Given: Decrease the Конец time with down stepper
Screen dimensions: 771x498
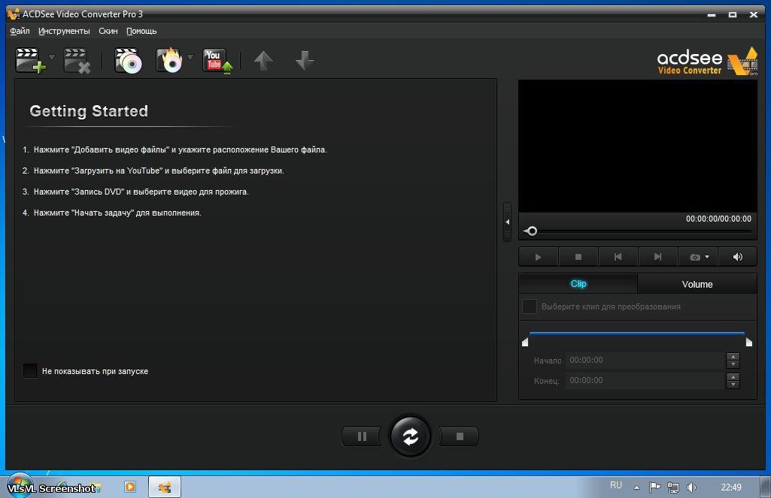Looking at the screenshot, I should point(733,385).
